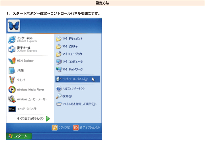
Task: Click the 終了オプション(U) button label
Action: pyautogui.click(x=89, y=128)
